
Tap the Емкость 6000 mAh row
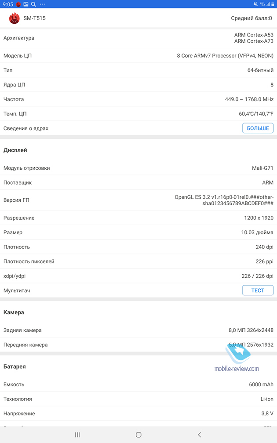pos(138,385)
